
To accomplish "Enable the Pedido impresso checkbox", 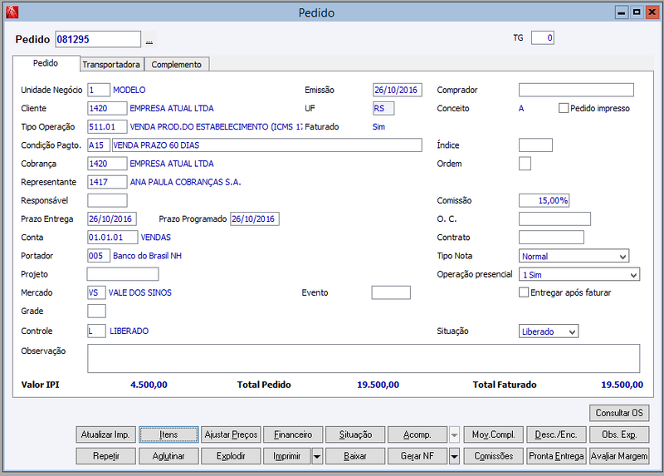I will click(564, 108).
